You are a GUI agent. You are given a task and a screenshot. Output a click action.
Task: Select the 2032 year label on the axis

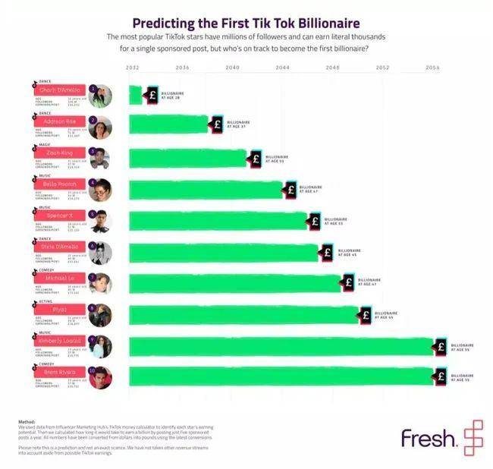point(133,68)
